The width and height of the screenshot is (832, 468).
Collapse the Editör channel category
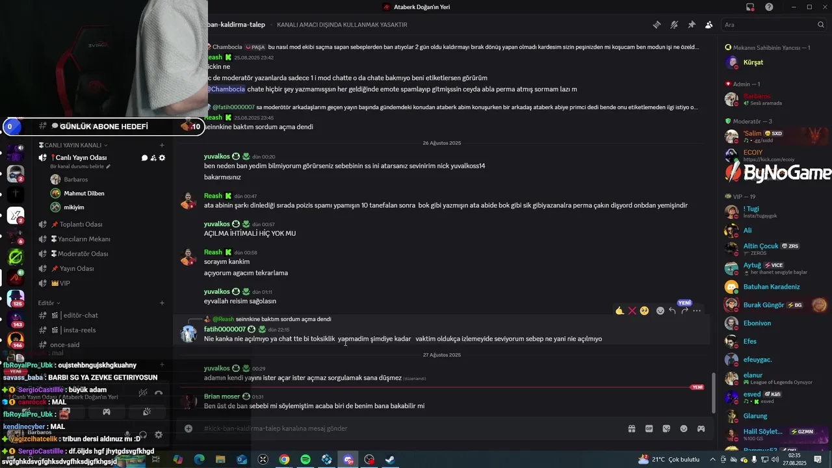[x=49, y=303]
